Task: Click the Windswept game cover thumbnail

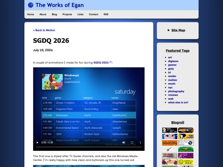Action: (52, 82)
